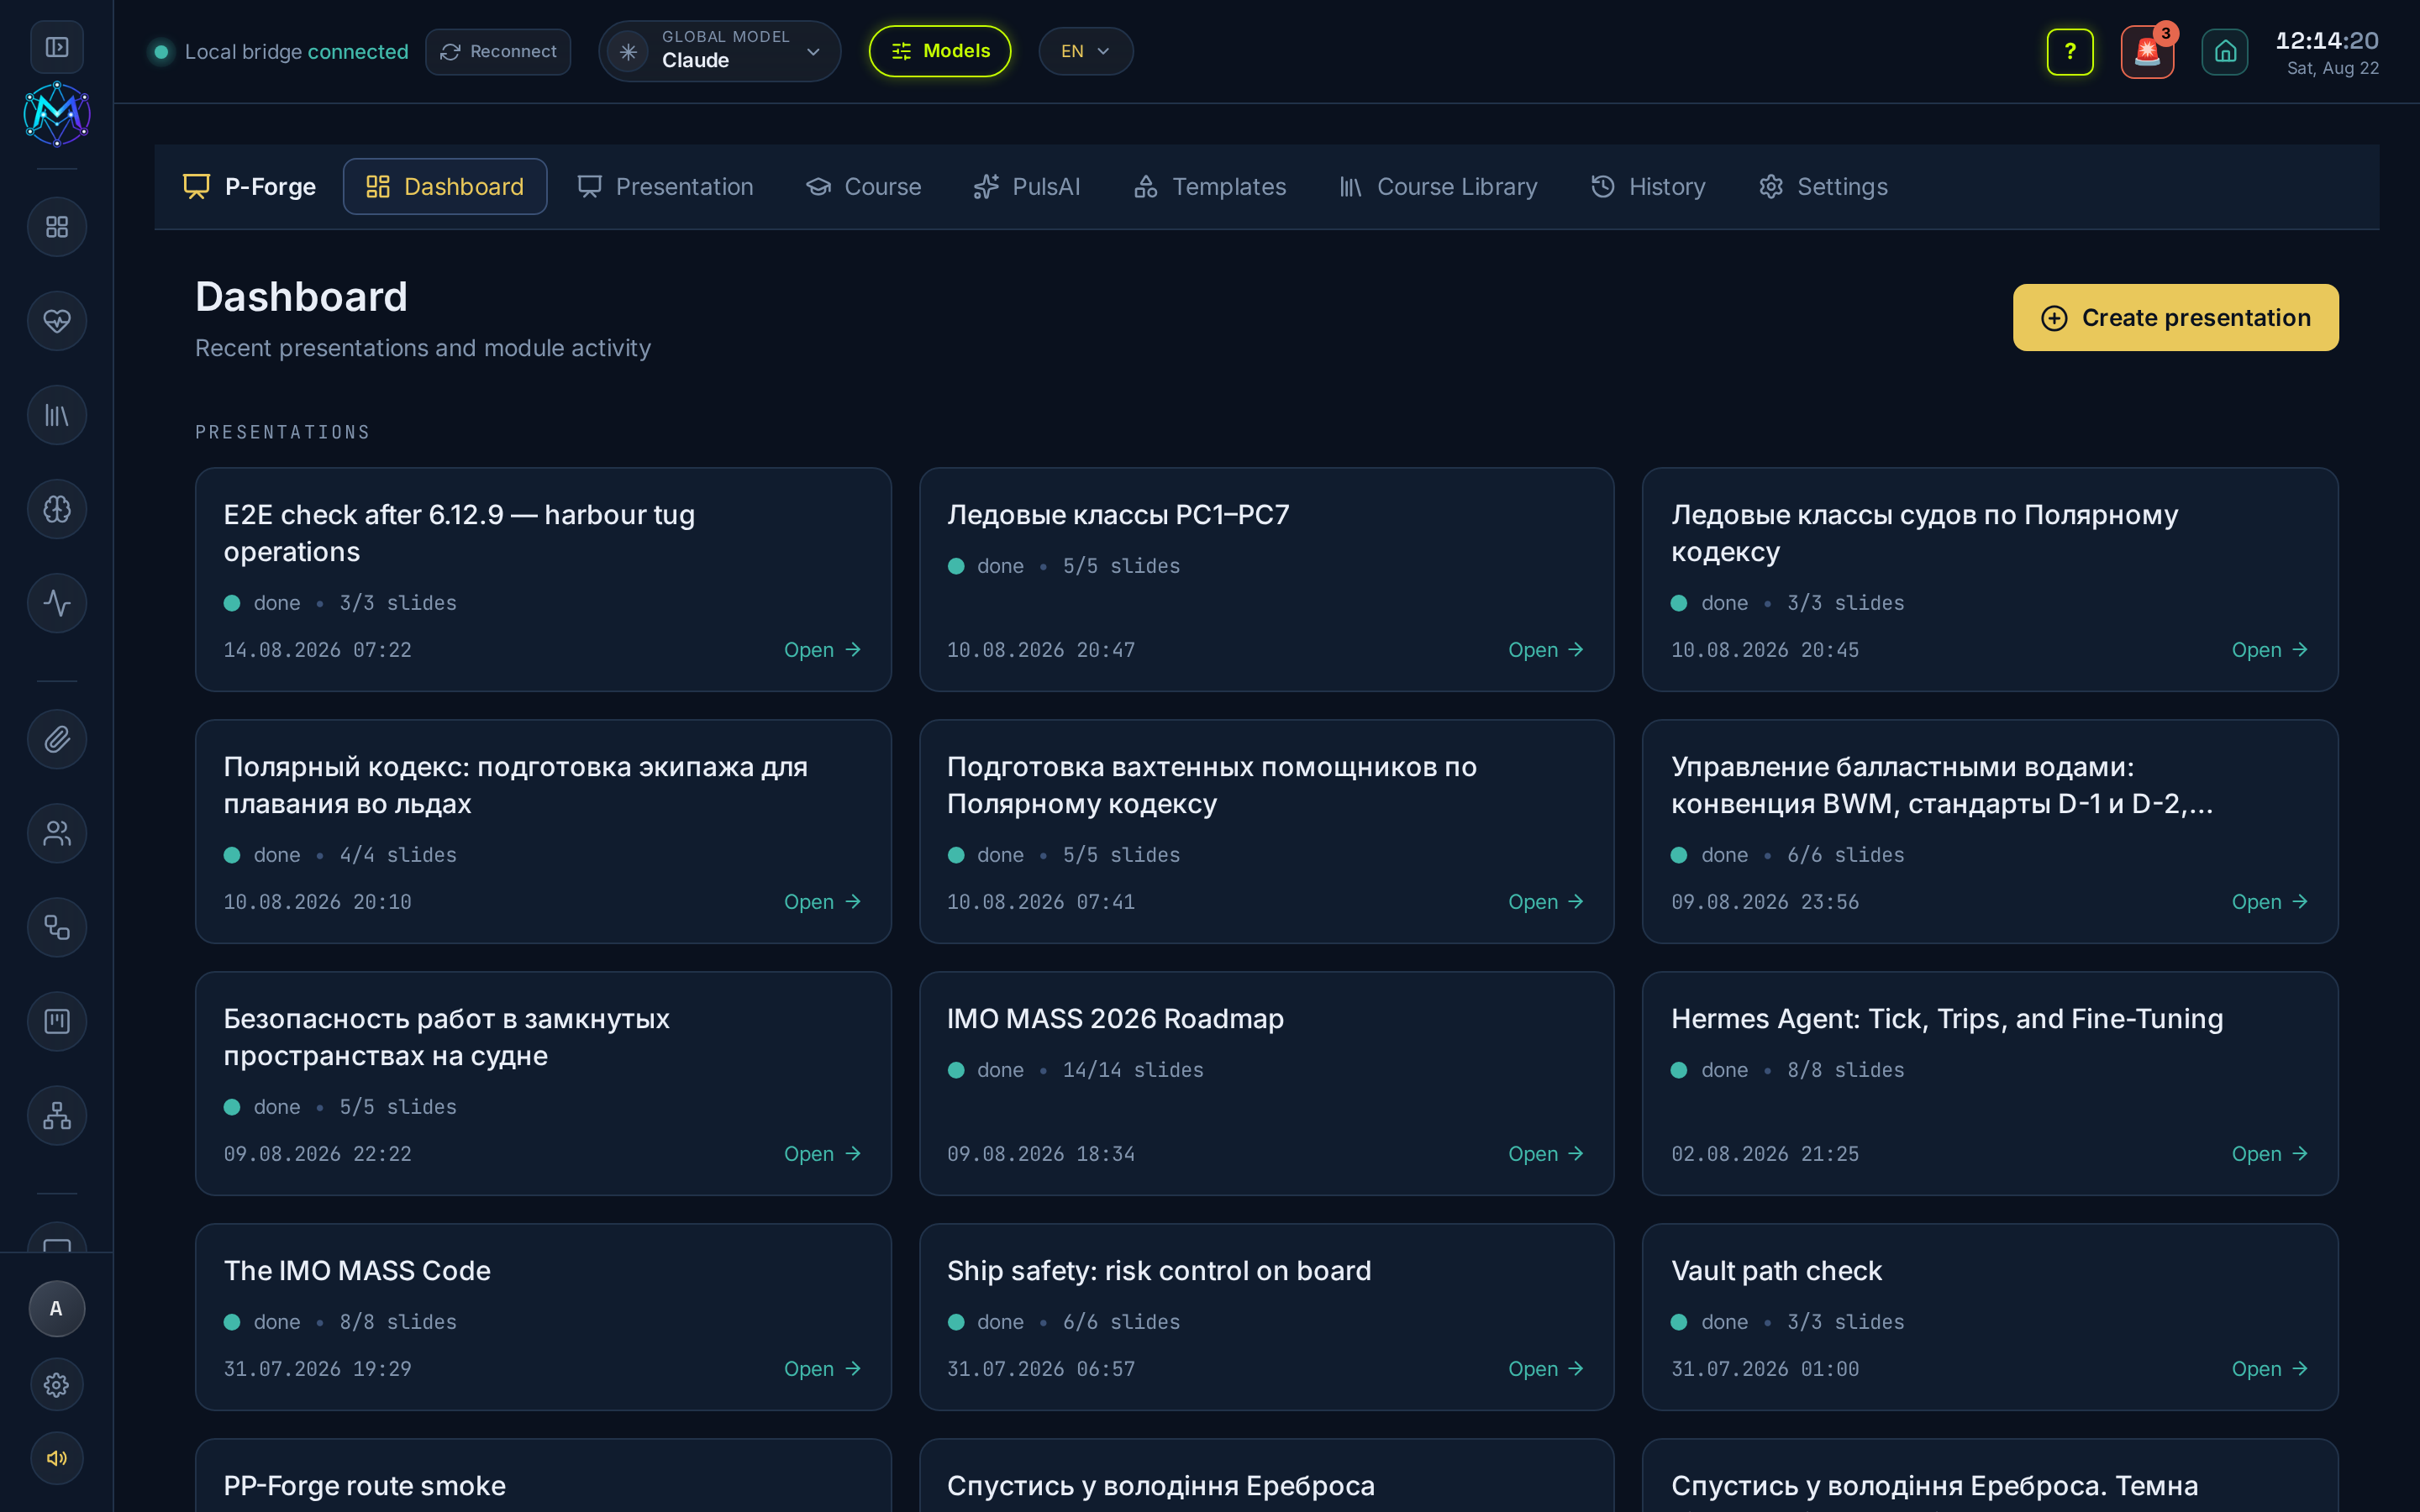Open the Vault path check presentation
2420x1512 pixels.
pyautogui.click(x=2270, y=1369)
